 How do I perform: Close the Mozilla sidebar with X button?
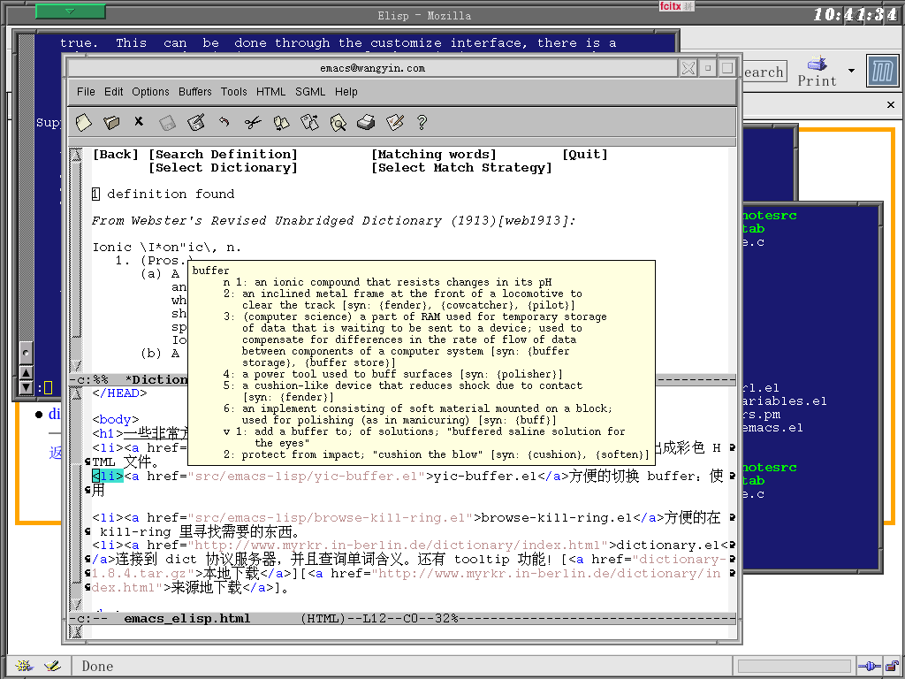pyautogui.click(x=890, y=105)
